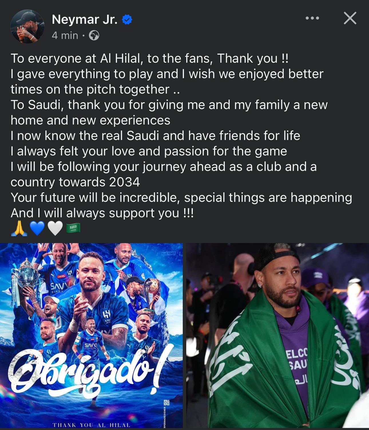Viewport: 369px width, 430px height.
Task: Open the three-dot post options menu
Action: click(312, 18)
